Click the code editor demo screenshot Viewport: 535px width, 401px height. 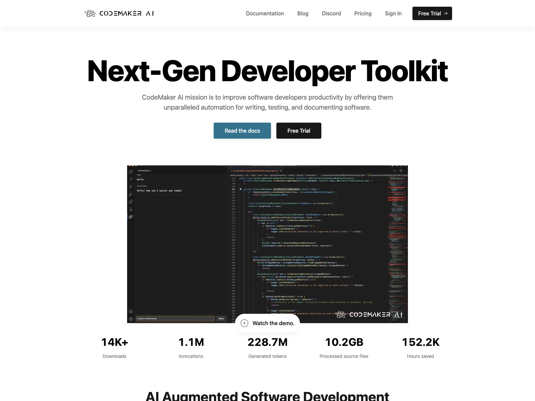(x=267, y=244)
